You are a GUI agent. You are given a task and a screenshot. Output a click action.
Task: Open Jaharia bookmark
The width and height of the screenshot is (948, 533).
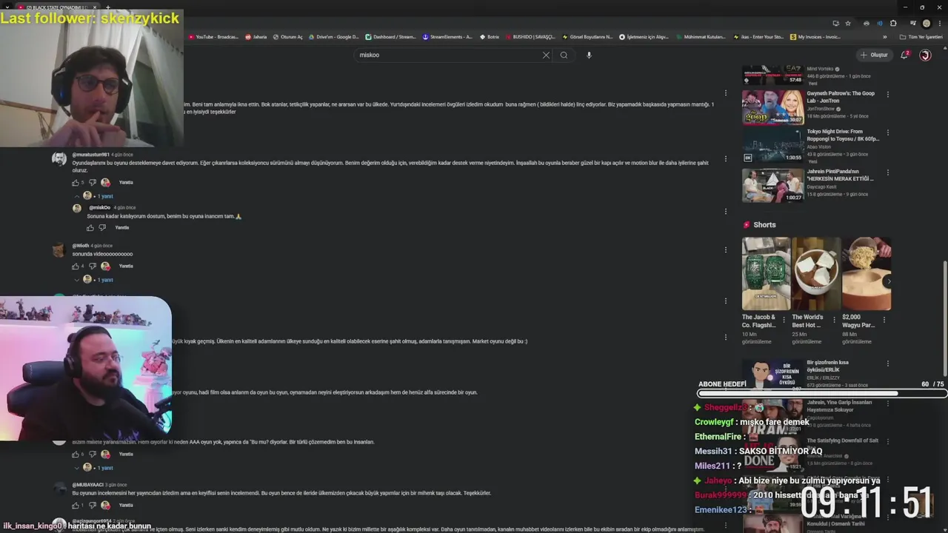[x=256, y=36]
